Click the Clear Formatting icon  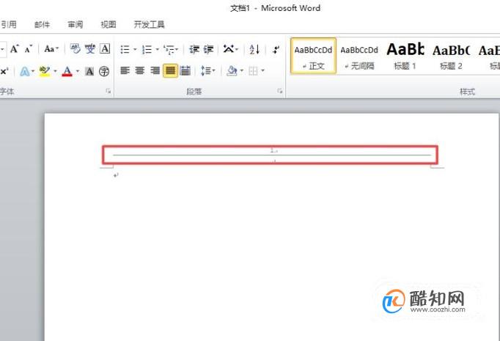[x=76, y=49]
